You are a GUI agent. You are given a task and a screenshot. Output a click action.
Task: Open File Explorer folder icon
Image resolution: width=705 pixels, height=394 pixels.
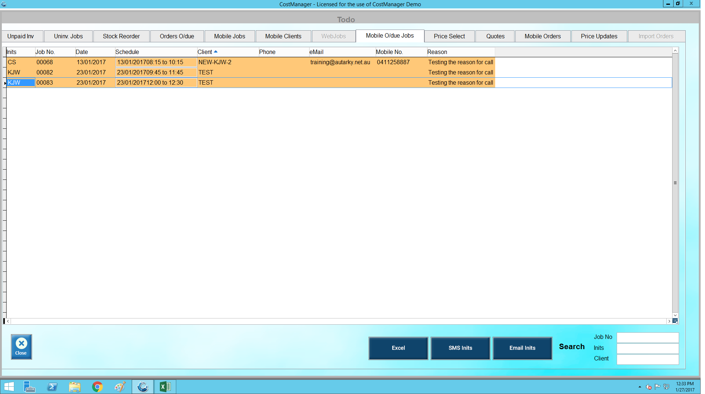click(x=75, y=387)
